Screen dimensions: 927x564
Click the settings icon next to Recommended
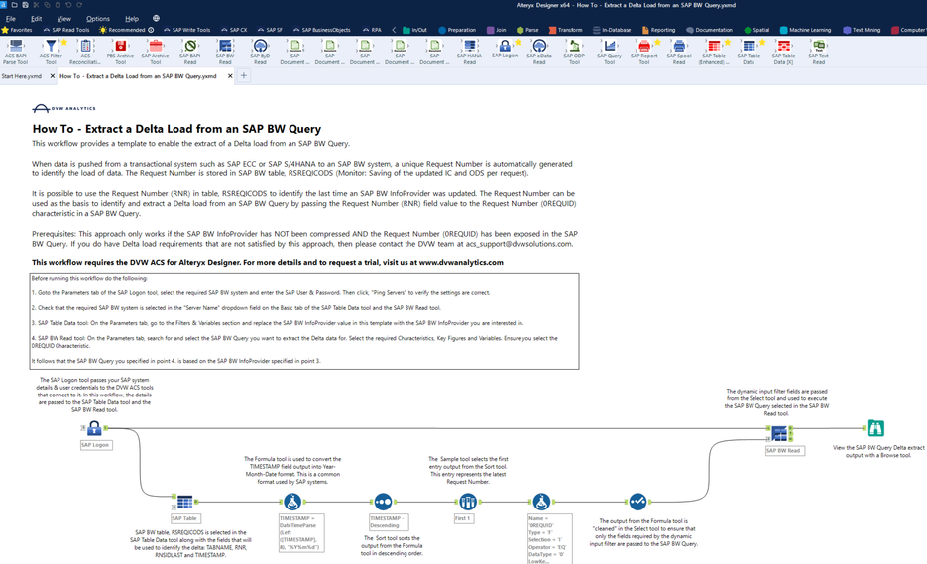[151, 30]
